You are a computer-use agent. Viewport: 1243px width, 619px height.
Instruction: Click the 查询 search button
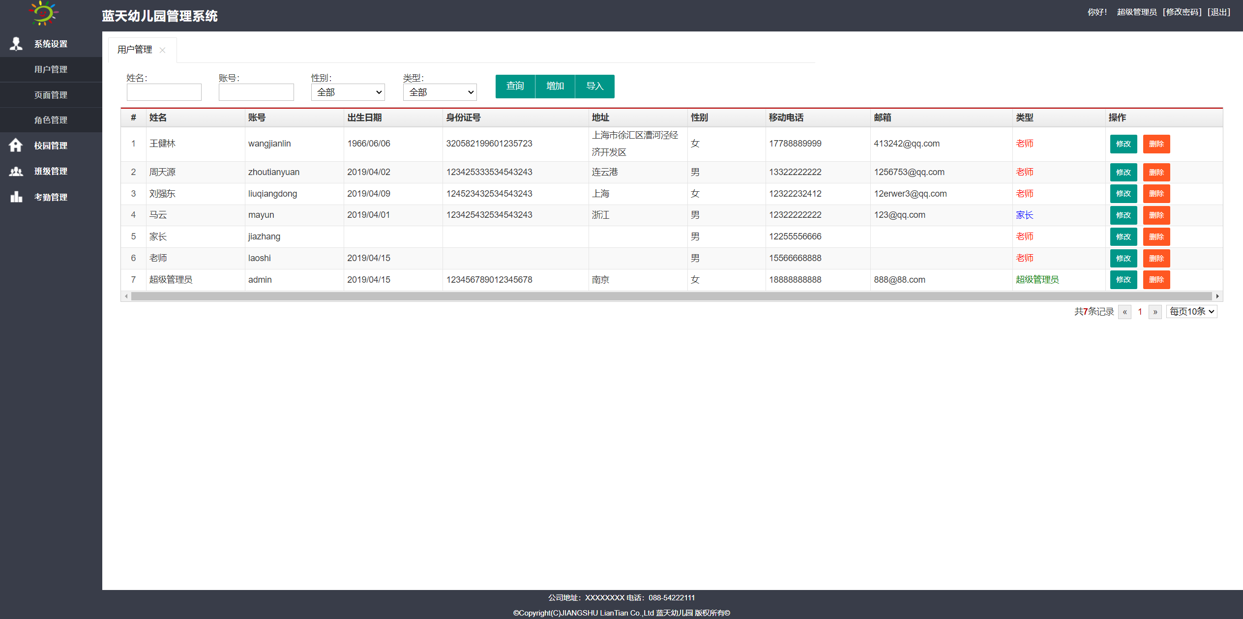(x=515, y=86)
